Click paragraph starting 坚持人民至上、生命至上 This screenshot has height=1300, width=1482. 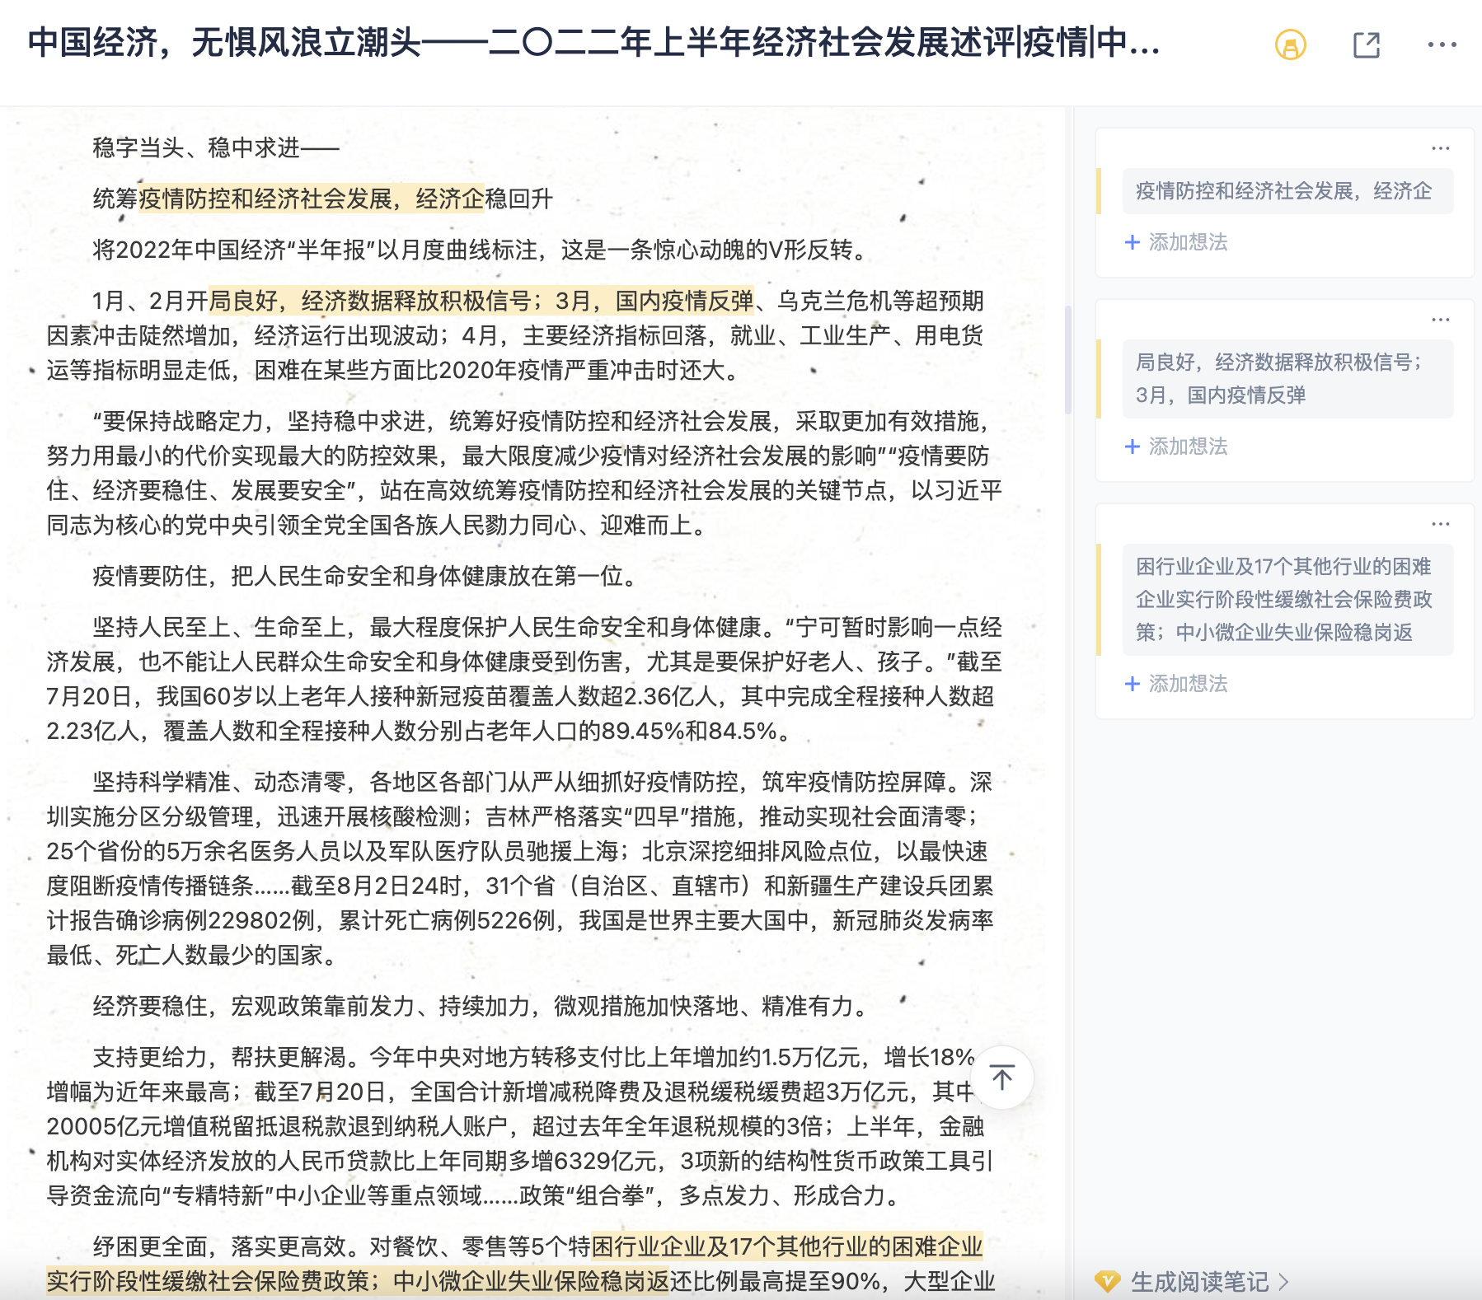click(524, 679)
